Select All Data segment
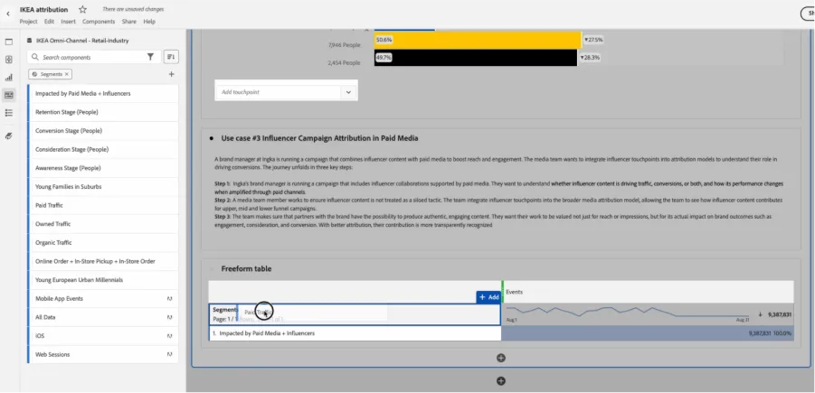 point(103,317)
